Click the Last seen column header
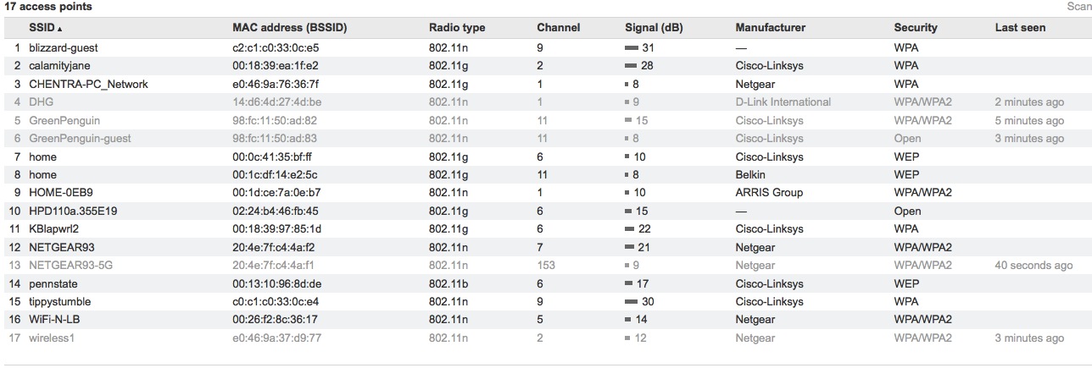This screenshot has height=368, width=1092. (x=1020, y=28)
